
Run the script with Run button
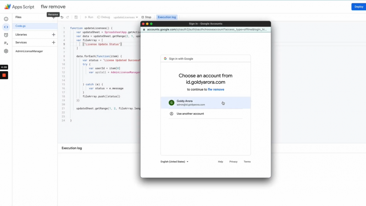[x=89, y=17]
